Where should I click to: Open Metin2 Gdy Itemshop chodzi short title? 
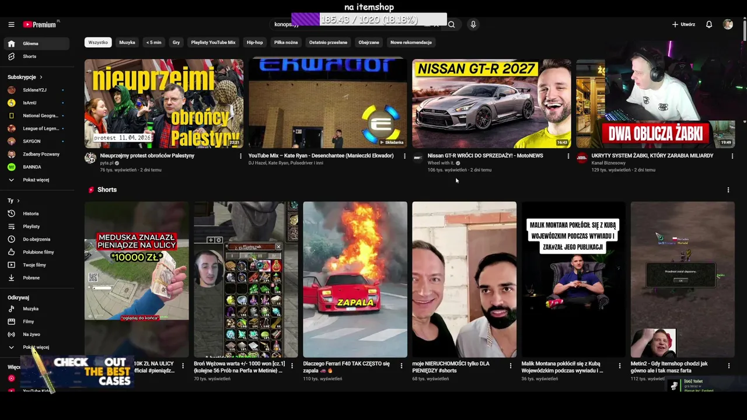669,367
